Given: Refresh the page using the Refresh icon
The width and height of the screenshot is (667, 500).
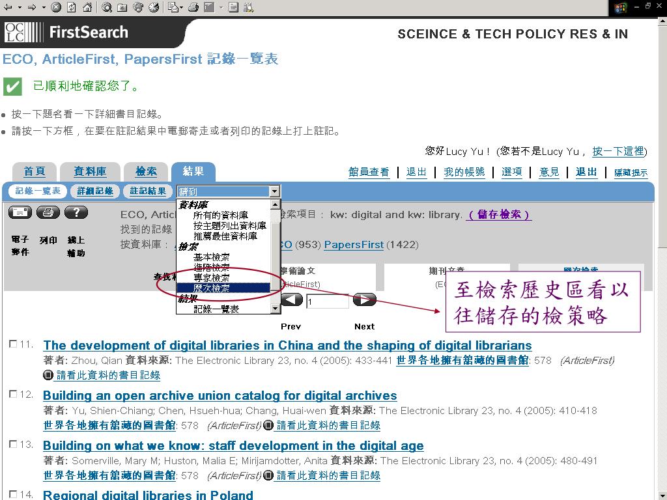Looking at the screenshot, I should tap(72, 7).
